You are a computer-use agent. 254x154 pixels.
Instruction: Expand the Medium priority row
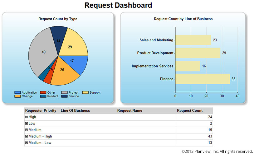[27, 130]
